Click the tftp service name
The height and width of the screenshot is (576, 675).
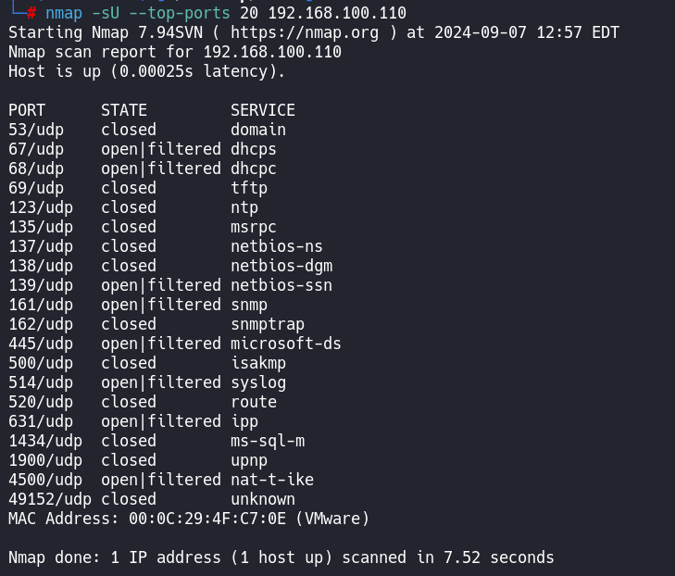[x=249, y=188]
